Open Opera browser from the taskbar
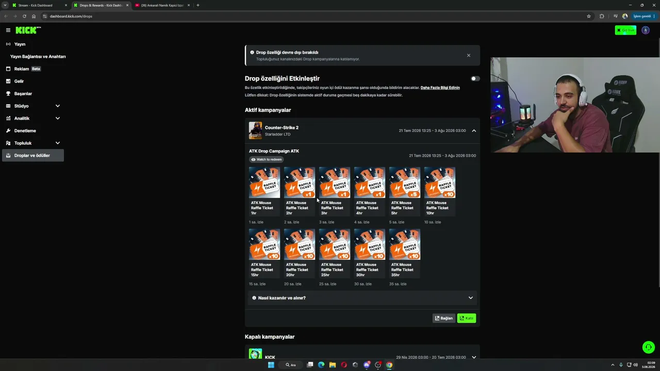 [344, 365]
